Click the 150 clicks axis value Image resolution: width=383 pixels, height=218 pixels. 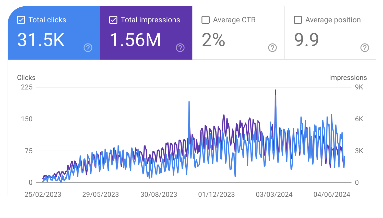(x=27, y=119)
